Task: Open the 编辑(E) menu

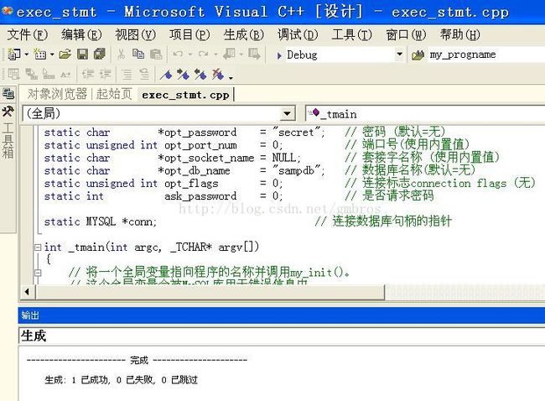Action: [x=81, y=34]
